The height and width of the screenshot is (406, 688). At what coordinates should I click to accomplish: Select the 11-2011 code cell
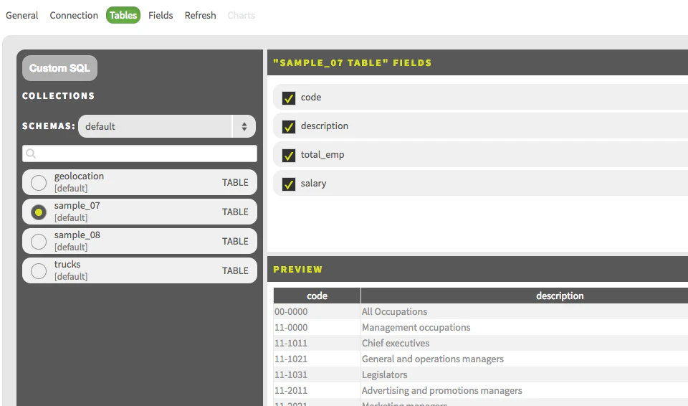317,391
